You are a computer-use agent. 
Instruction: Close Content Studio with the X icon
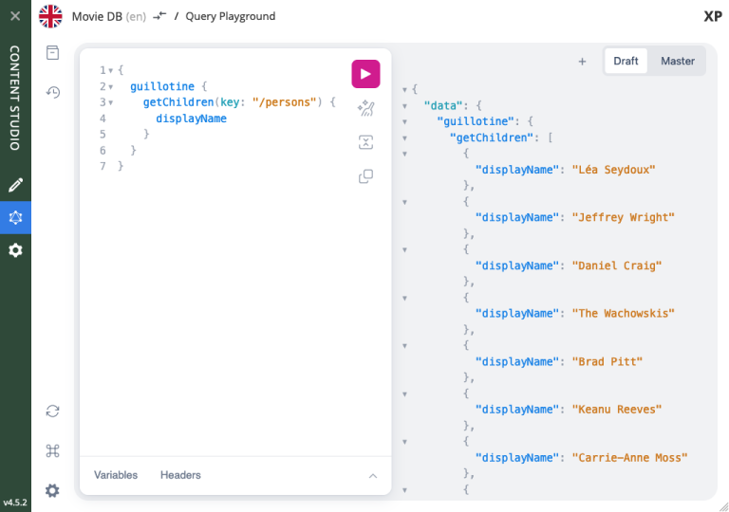(x=15, y=16)
